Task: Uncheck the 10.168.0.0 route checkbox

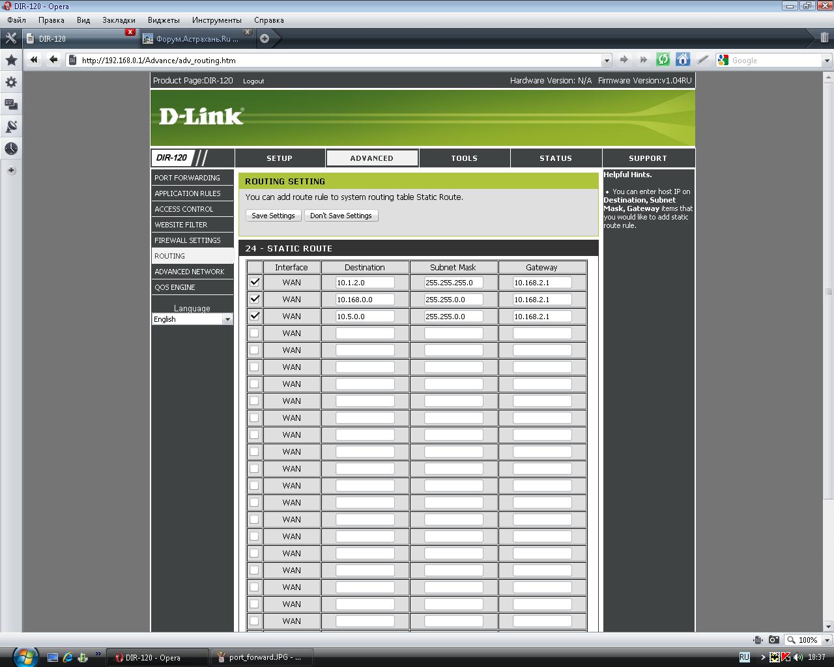Action: pyautogui.click(x=255, y=299)
